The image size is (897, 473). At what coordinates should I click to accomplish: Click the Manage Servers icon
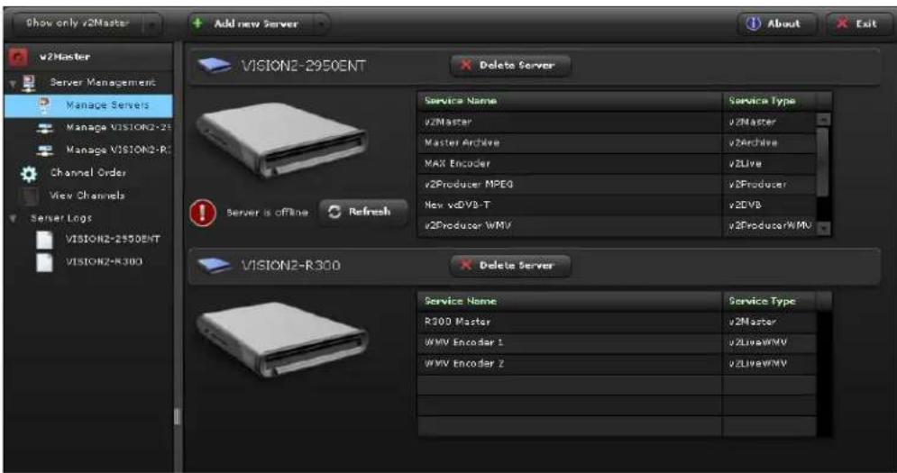(x=44, y=105)
